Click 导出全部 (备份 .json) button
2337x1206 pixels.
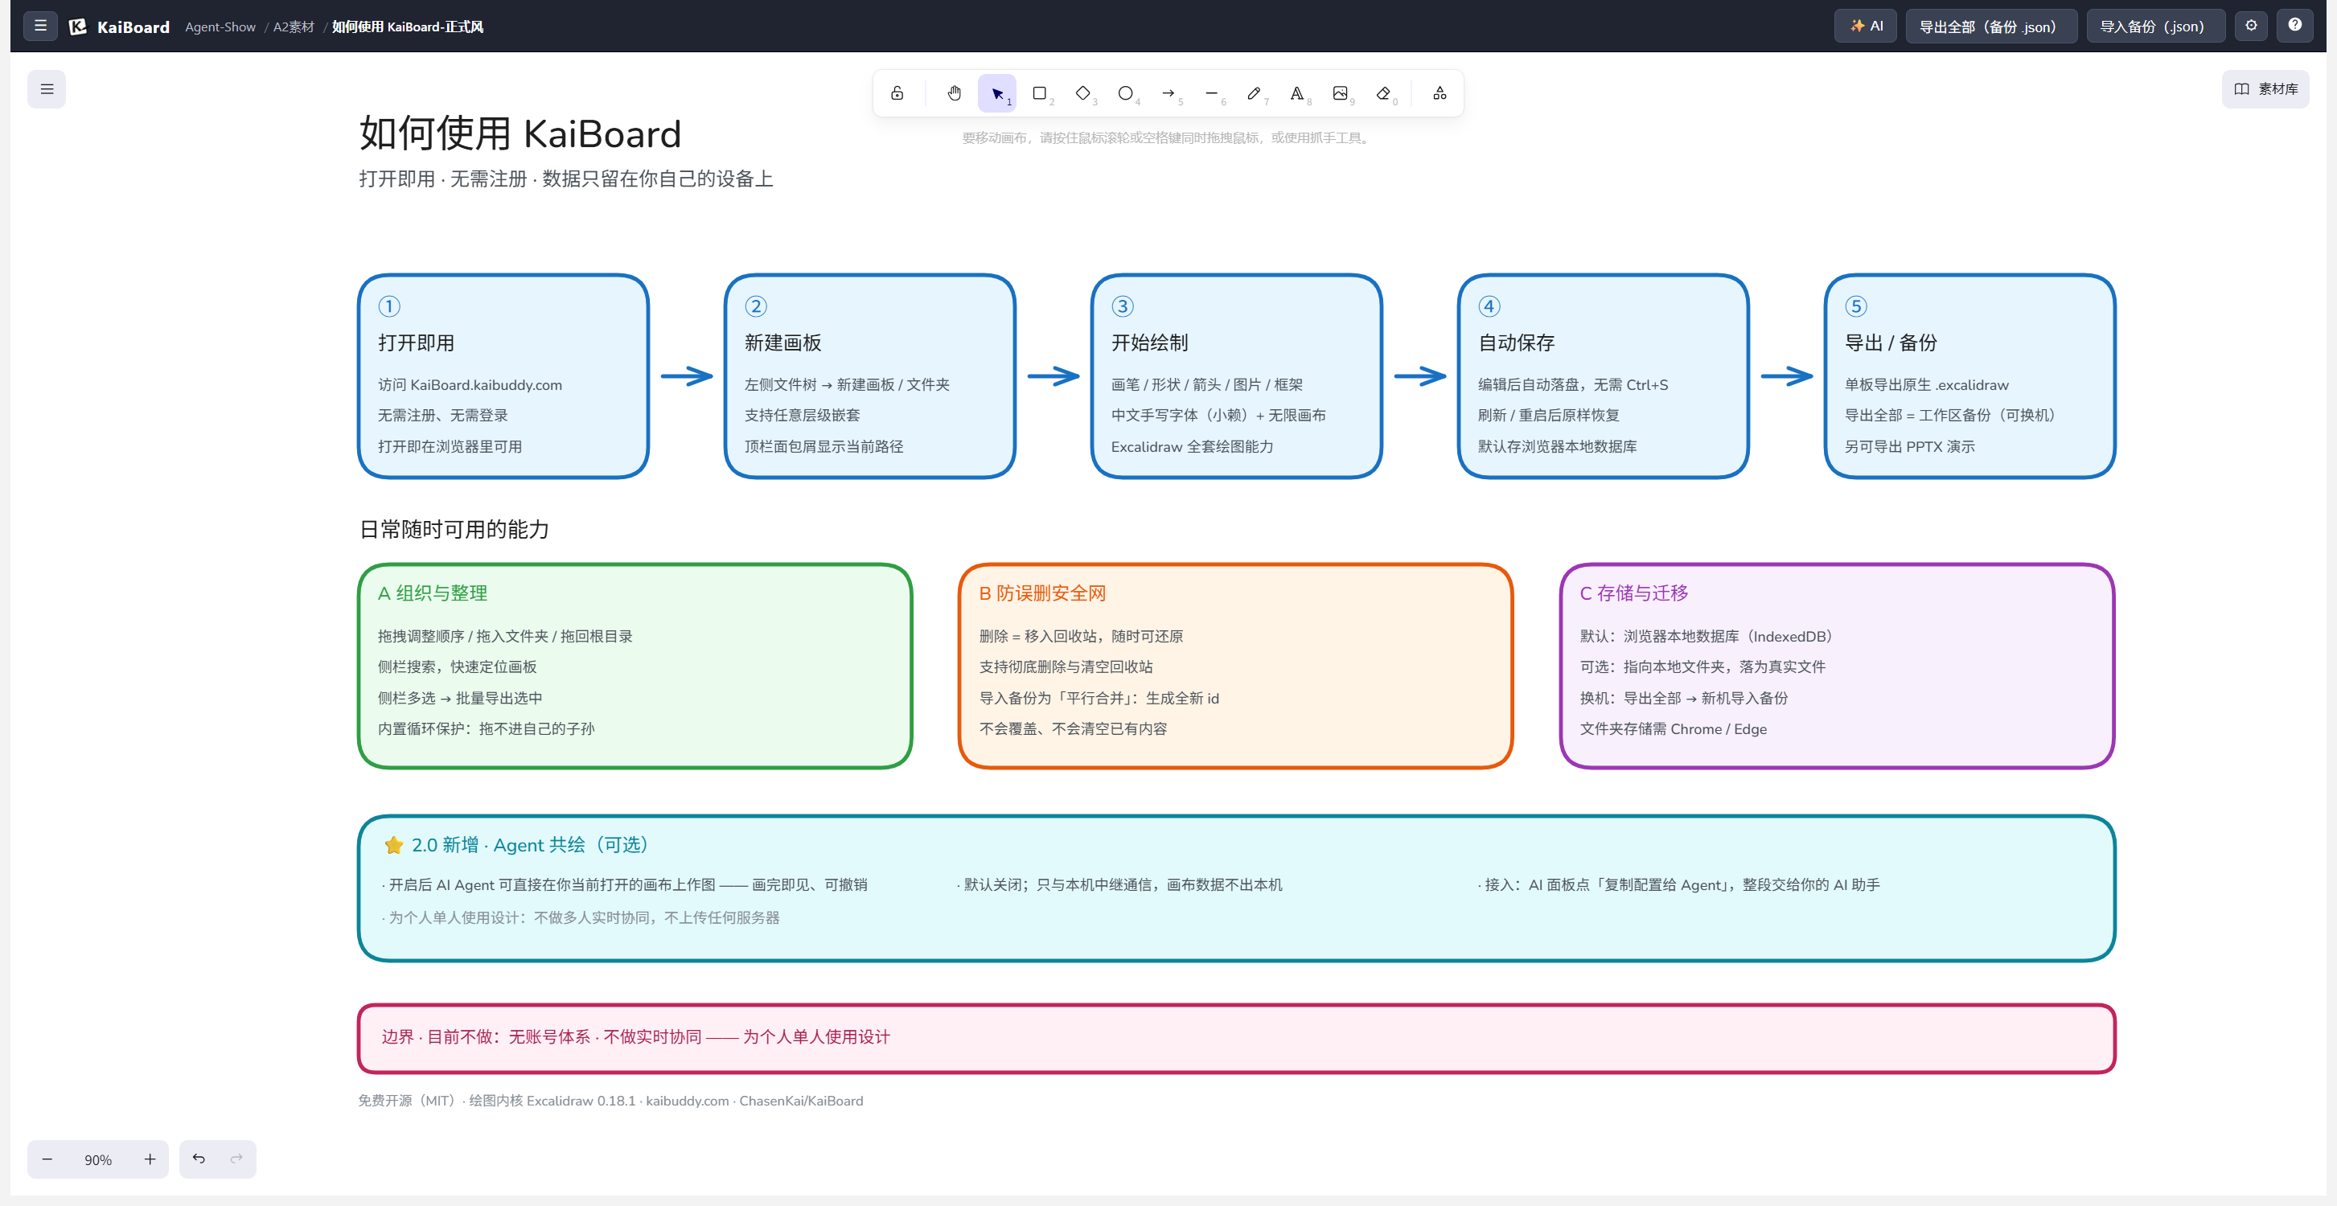pyautogui.click(x=1990, y=27)
